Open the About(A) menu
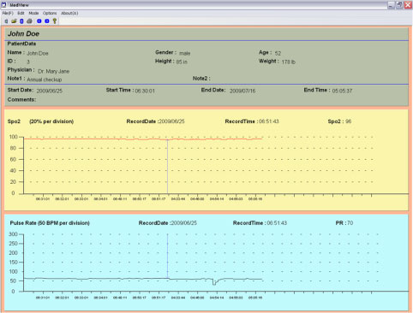The width and height of the screenshot is (413, 313). [x=69, y=13]
